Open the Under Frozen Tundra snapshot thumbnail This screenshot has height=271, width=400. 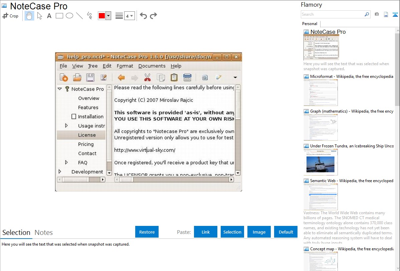pos(321,162)
